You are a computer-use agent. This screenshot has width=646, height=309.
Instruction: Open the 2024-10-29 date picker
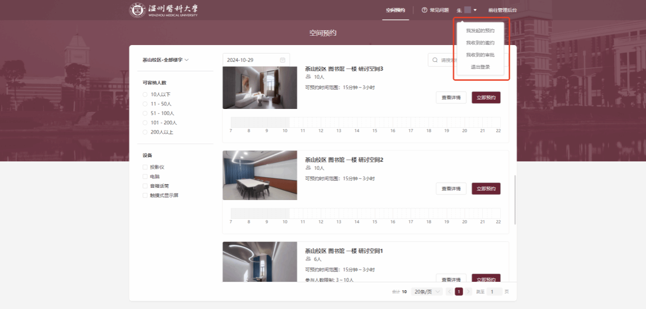(256, 60)
